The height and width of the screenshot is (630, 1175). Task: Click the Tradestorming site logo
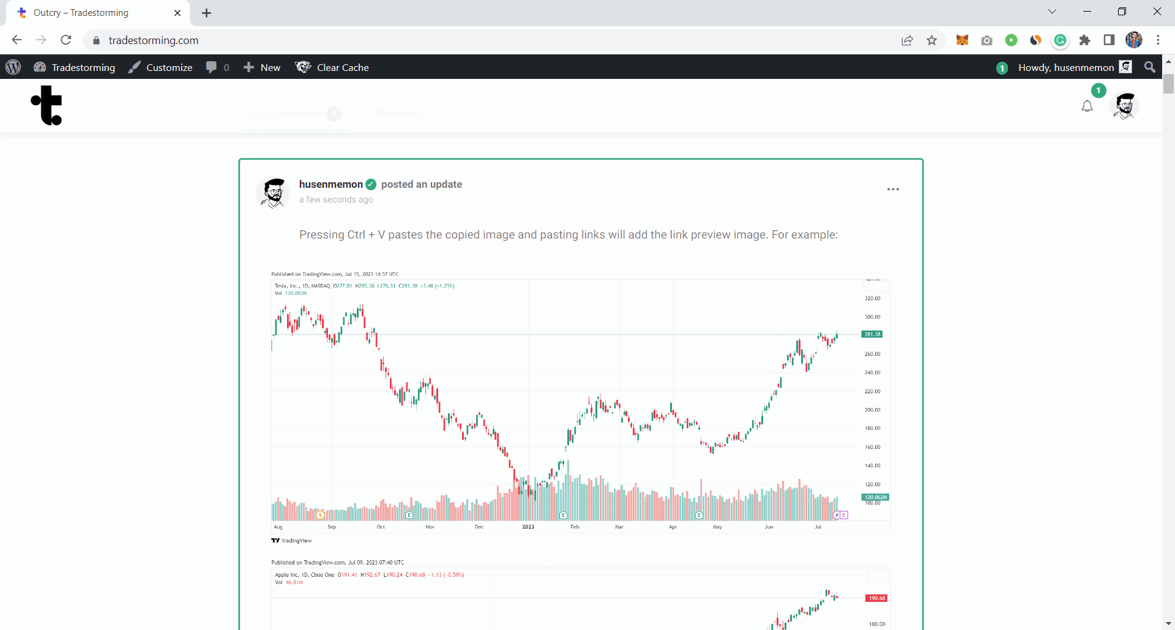pyautogui.click(x=47, y=105)
